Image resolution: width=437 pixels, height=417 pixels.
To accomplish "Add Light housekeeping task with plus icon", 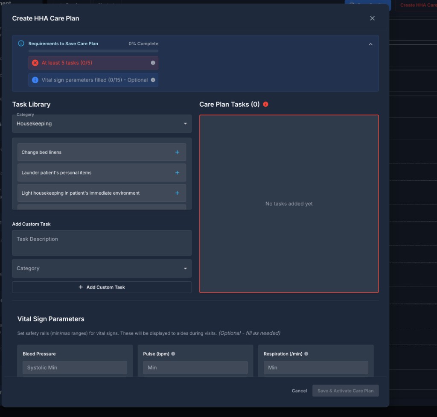I will tap(177, 193).
